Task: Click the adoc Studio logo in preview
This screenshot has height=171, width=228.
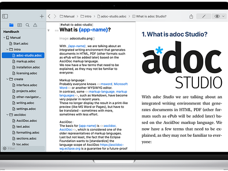Action: point(182,65)
